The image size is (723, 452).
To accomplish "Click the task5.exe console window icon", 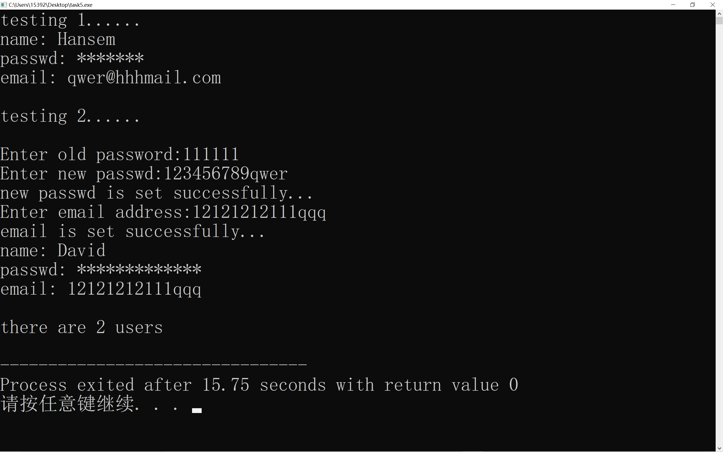I will coord(4,5).
